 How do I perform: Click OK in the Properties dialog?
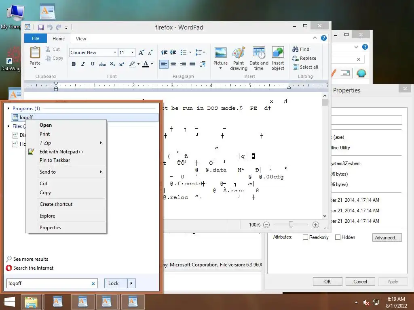click(x=327, y=281)
